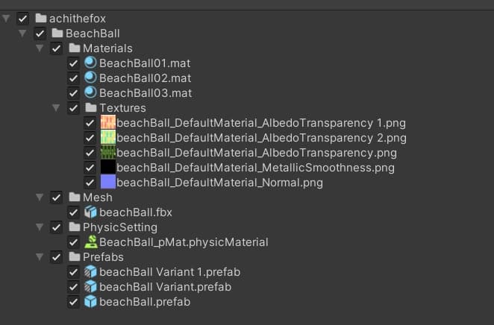Click the MetallicSmoothness black texture thumbnail
This screenshot has width=494, height=325.
pos(107,168)
